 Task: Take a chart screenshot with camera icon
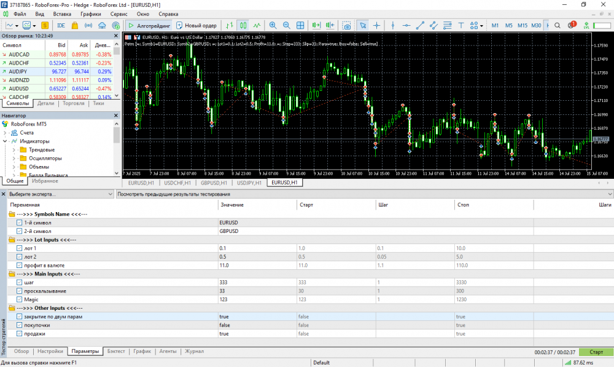click(x=347, y=25)
